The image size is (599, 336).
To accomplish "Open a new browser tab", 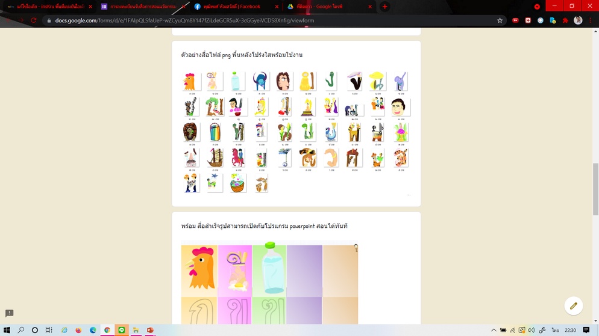I will (384, 7).
